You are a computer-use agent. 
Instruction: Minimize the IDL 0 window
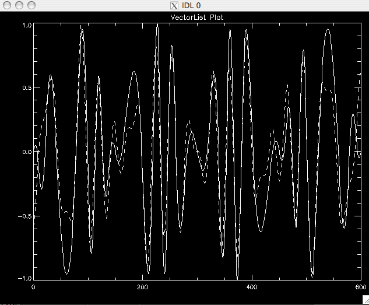coord(19,5)
